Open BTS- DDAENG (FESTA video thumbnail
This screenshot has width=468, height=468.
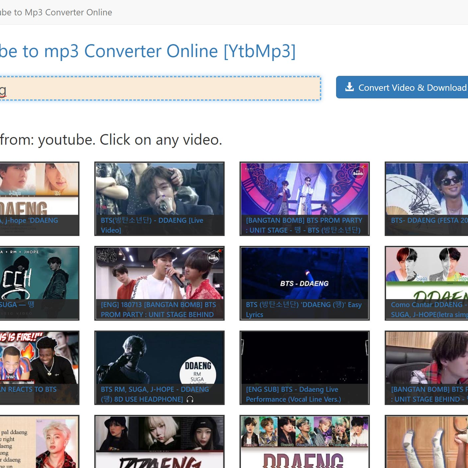(427, 189)
